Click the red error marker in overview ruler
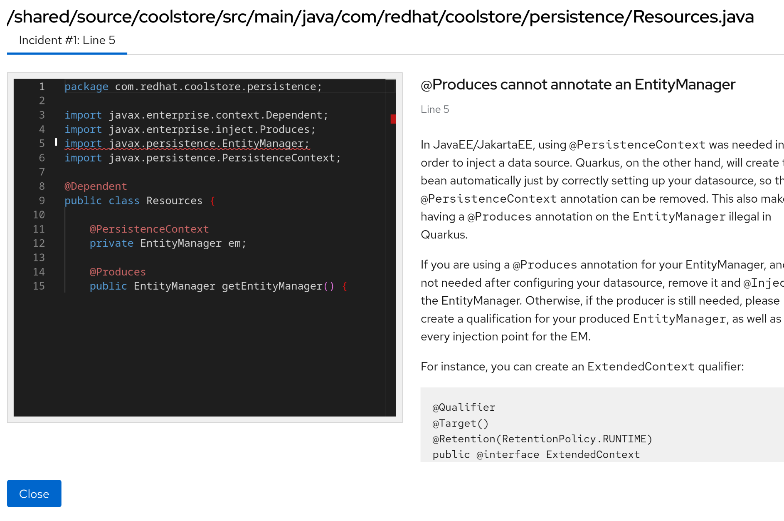Image resolution: width=784 pixels, height=521 pixels. (x=393, y=119)
